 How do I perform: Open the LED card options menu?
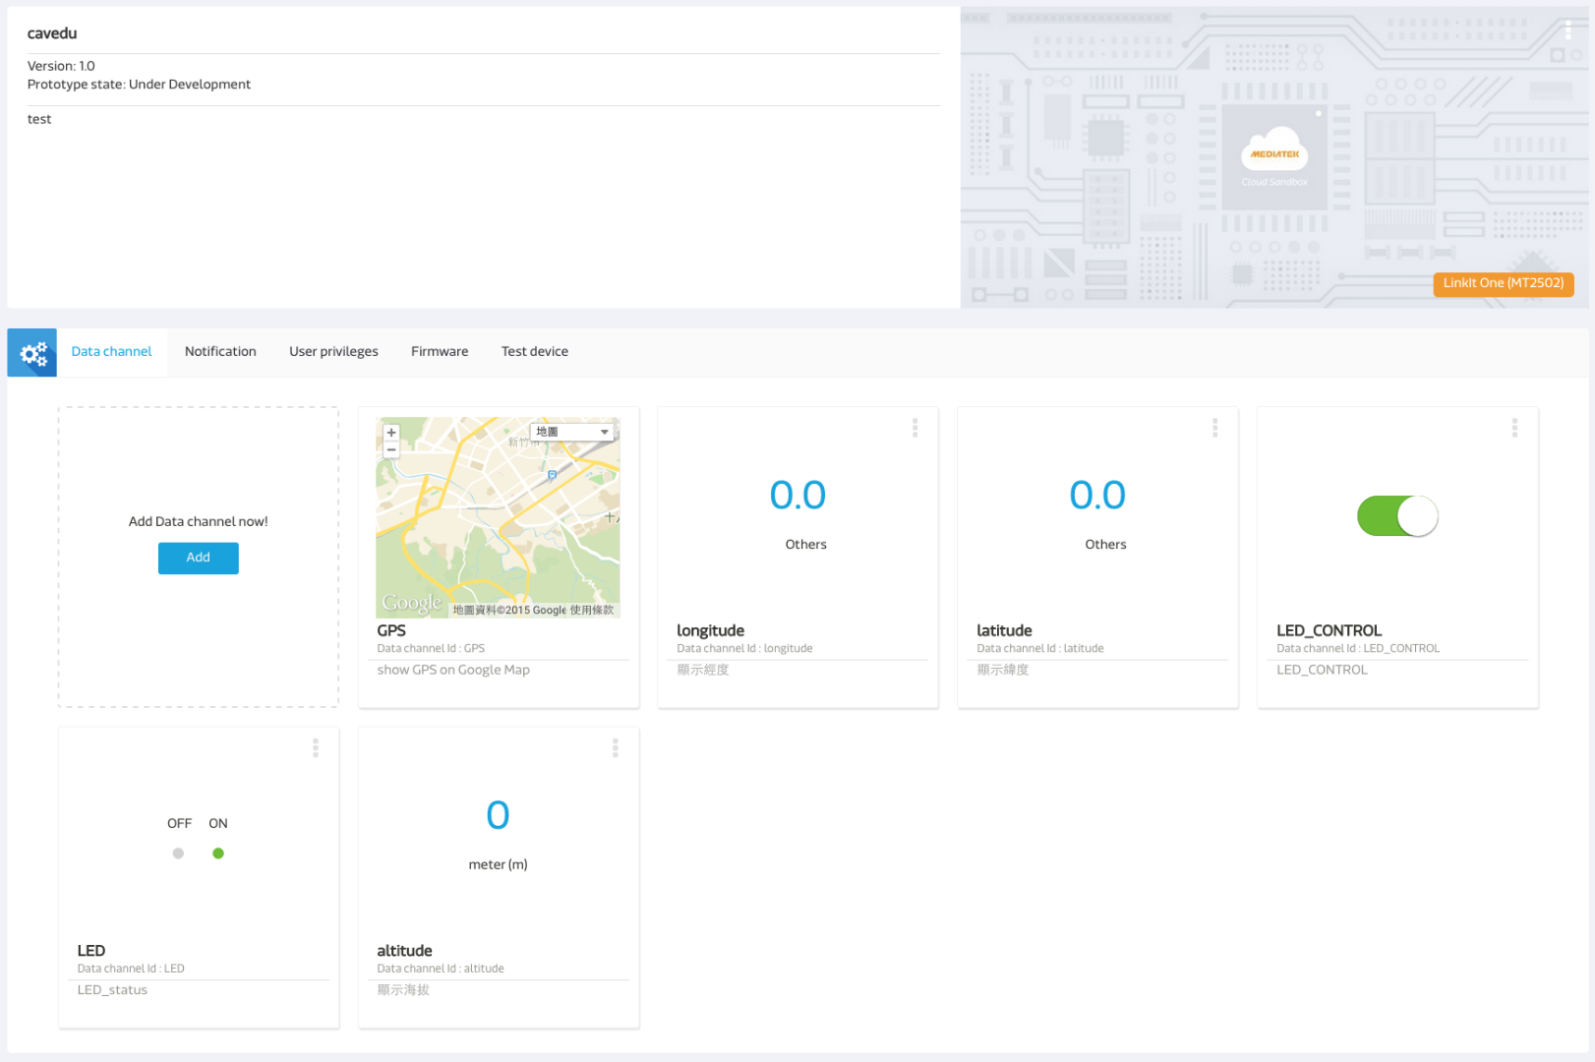[x=315, y=748]
